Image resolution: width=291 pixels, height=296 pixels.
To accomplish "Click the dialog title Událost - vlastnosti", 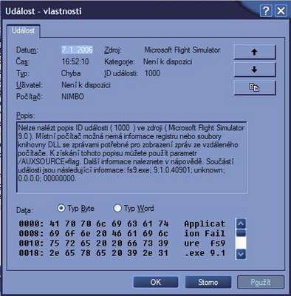I will coord(44,11).
